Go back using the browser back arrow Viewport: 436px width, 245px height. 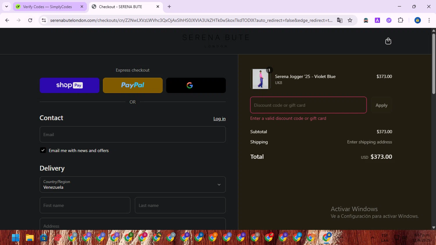(x=7, y=20)
